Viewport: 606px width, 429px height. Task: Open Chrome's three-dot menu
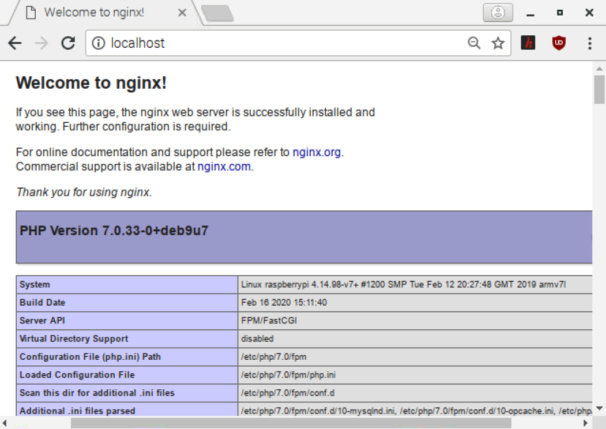(x=590, y=43)
